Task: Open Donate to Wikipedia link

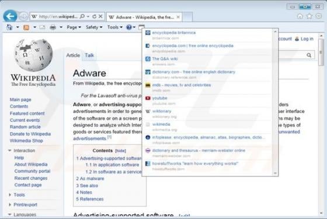Action: point(30,134)
